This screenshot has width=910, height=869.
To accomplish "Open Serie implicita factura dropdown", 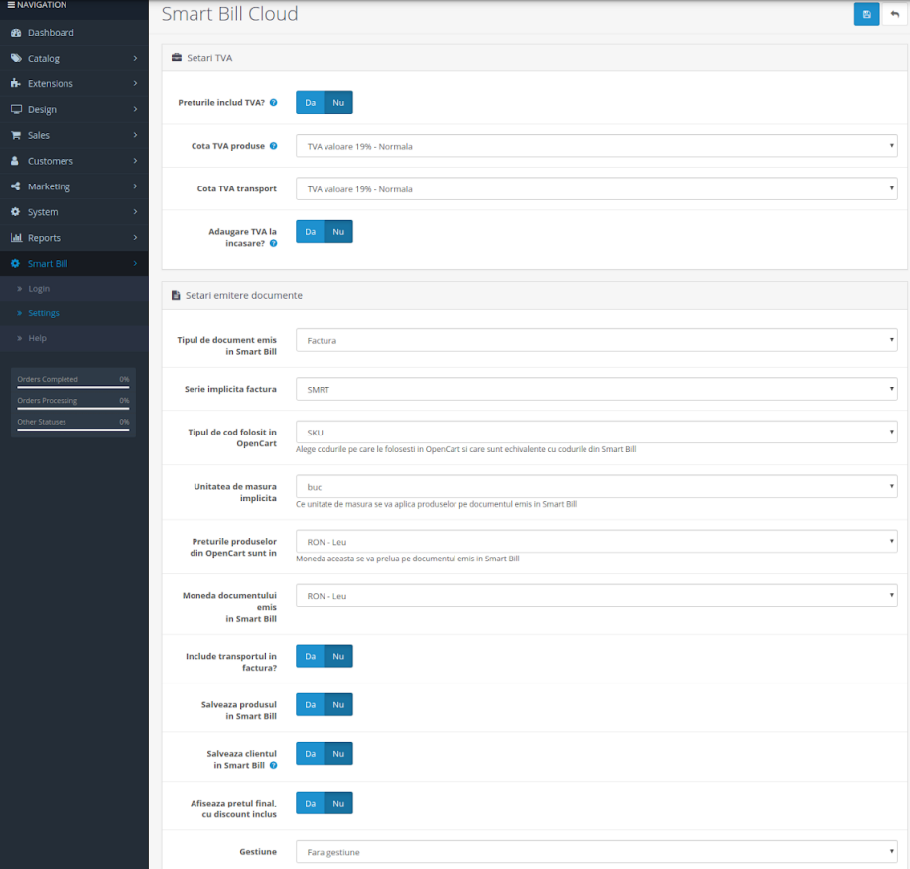I will point(596,389).
